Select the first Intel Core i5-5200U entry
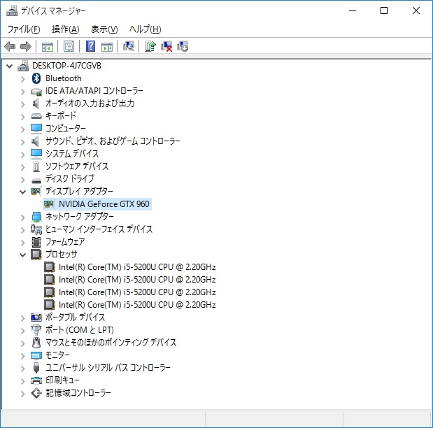 137,267
